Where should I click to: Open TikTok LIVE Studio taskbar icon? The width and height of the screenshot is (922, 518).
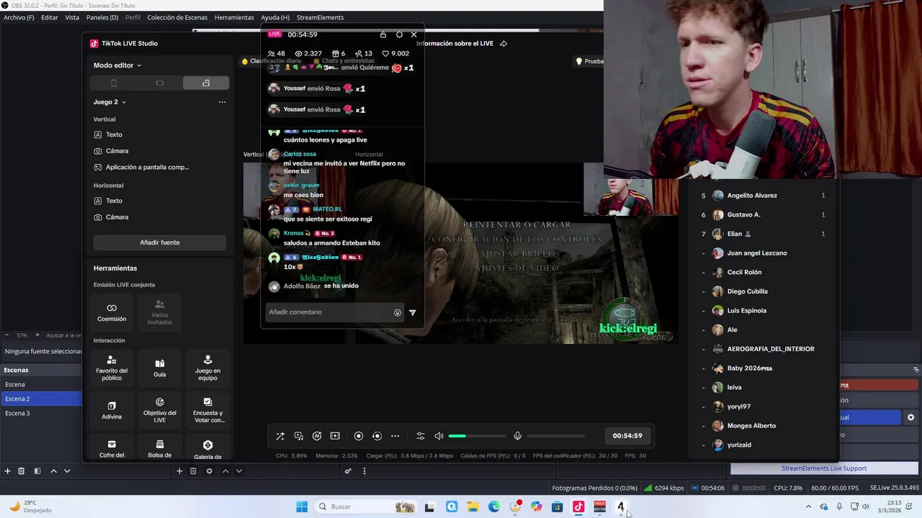578,506
